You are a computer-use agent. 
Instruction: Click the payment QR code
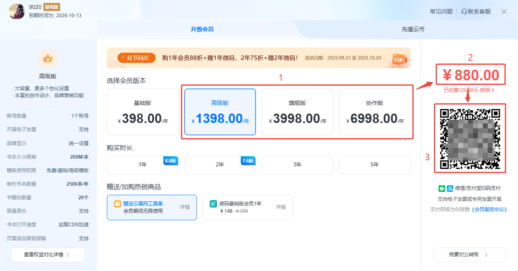470,138
